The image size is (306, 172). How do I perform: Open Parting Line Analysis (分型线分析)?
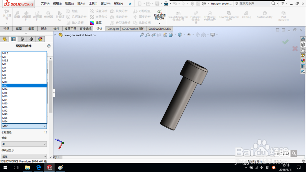pos(120,23)
